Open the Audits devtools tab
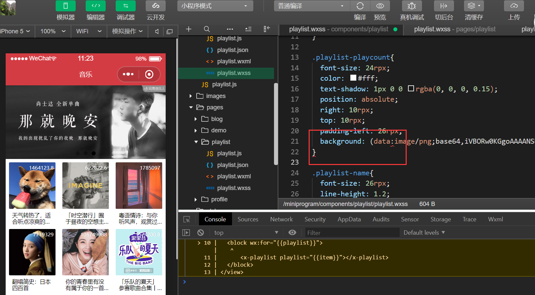 [x=381, y=219]
